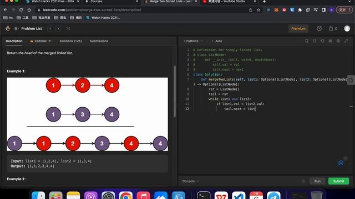This screenshot has height=199, width=355.
Task: Open the feedback chat bubble icon
Action: point(341,163)
